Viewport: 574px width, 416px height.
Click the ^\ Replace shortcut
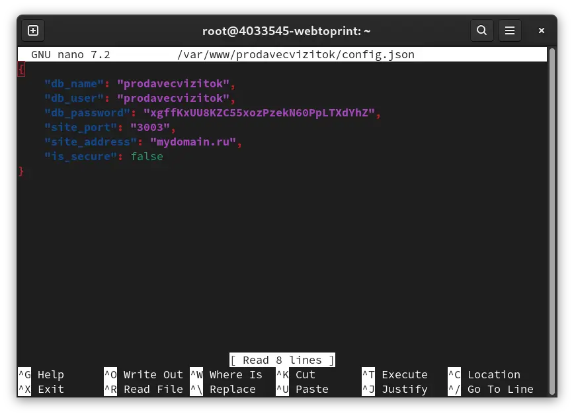(223, 390)
